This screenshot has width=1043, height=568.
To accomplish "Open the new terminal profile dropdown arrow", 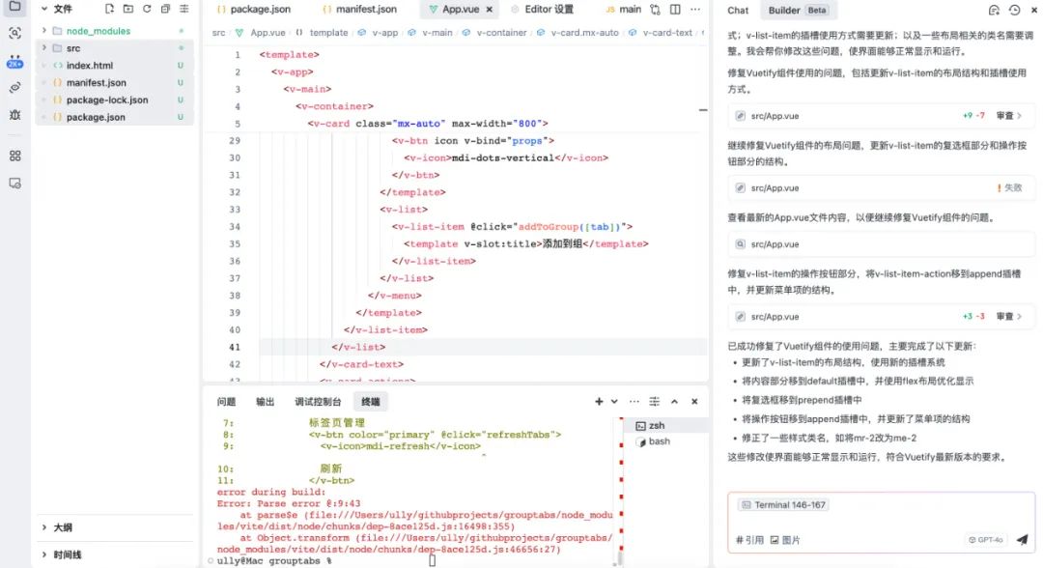I will [x=614, y=401].
